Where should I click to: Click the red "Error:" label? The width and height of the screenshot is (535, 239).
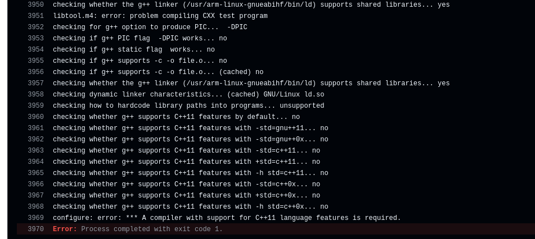65,229
